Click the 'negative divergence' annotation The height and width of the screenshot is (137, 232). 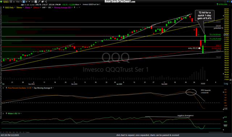click(x=185, y=116)
